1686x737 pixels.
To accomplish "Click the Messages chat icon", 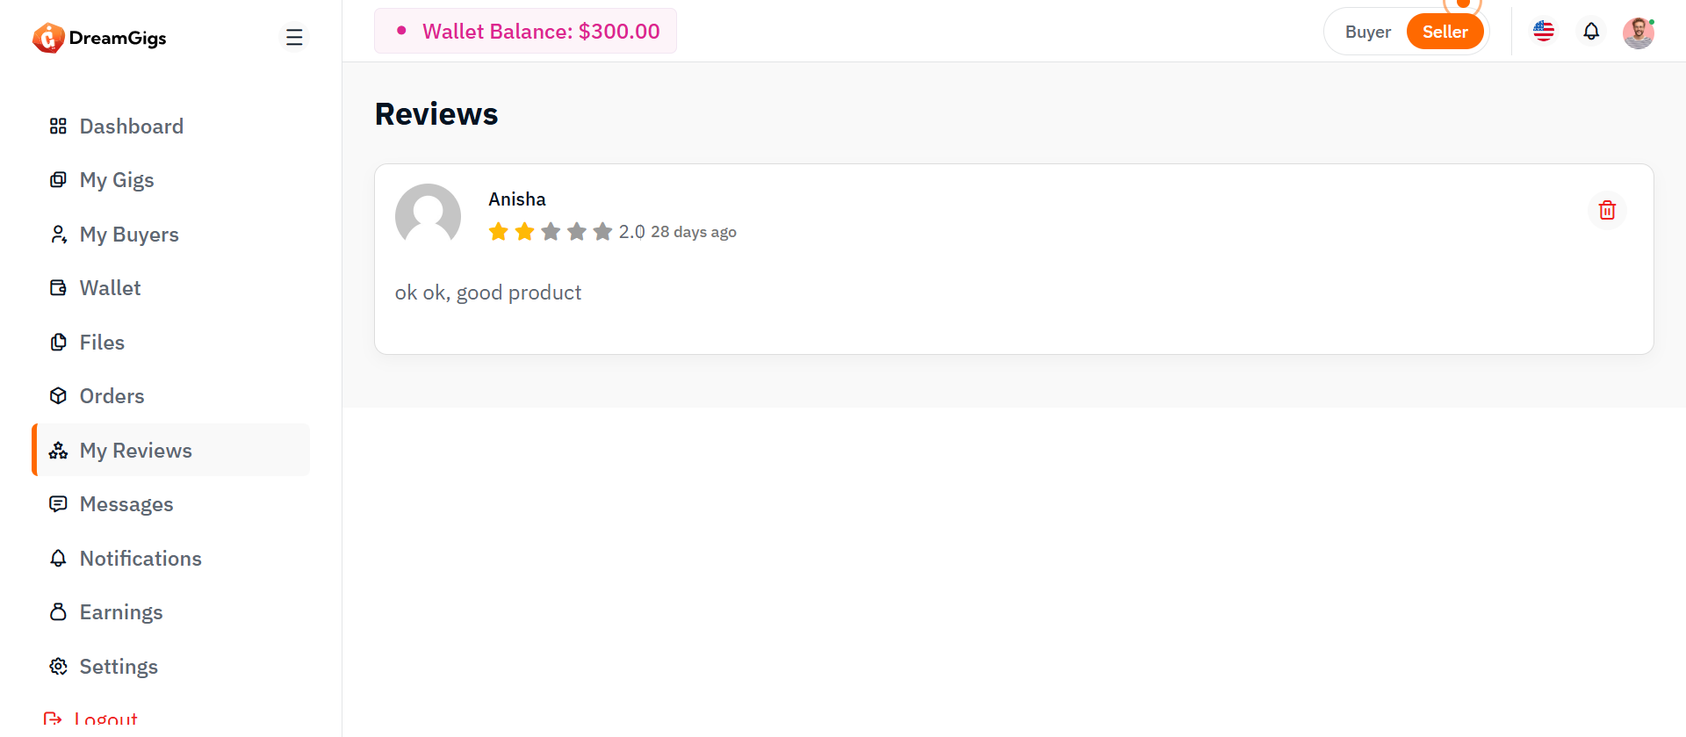I will [59, 504].
